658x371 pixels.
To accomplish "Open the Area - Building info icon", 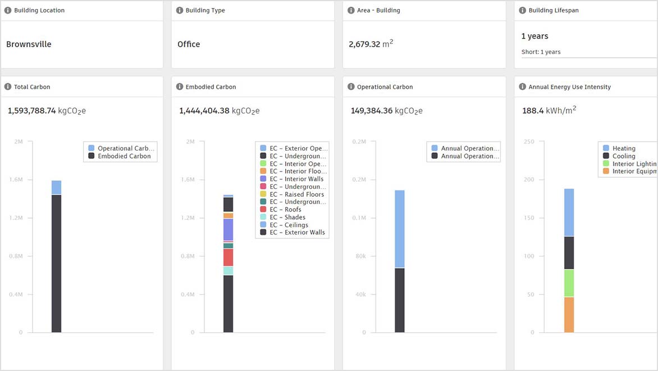I will (x=351, y=10).
